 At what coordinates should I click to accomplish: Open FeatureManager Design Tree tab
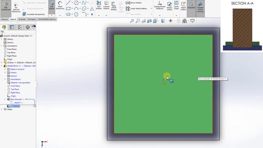(x=4, y=27)
